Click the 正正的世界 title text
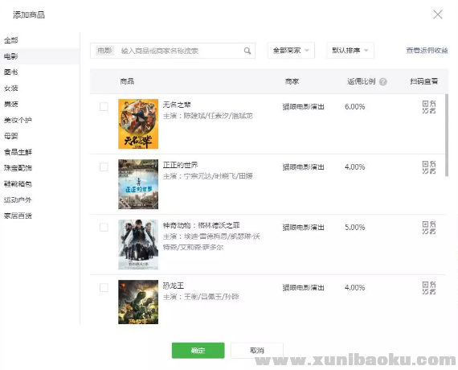 (180, 165)
